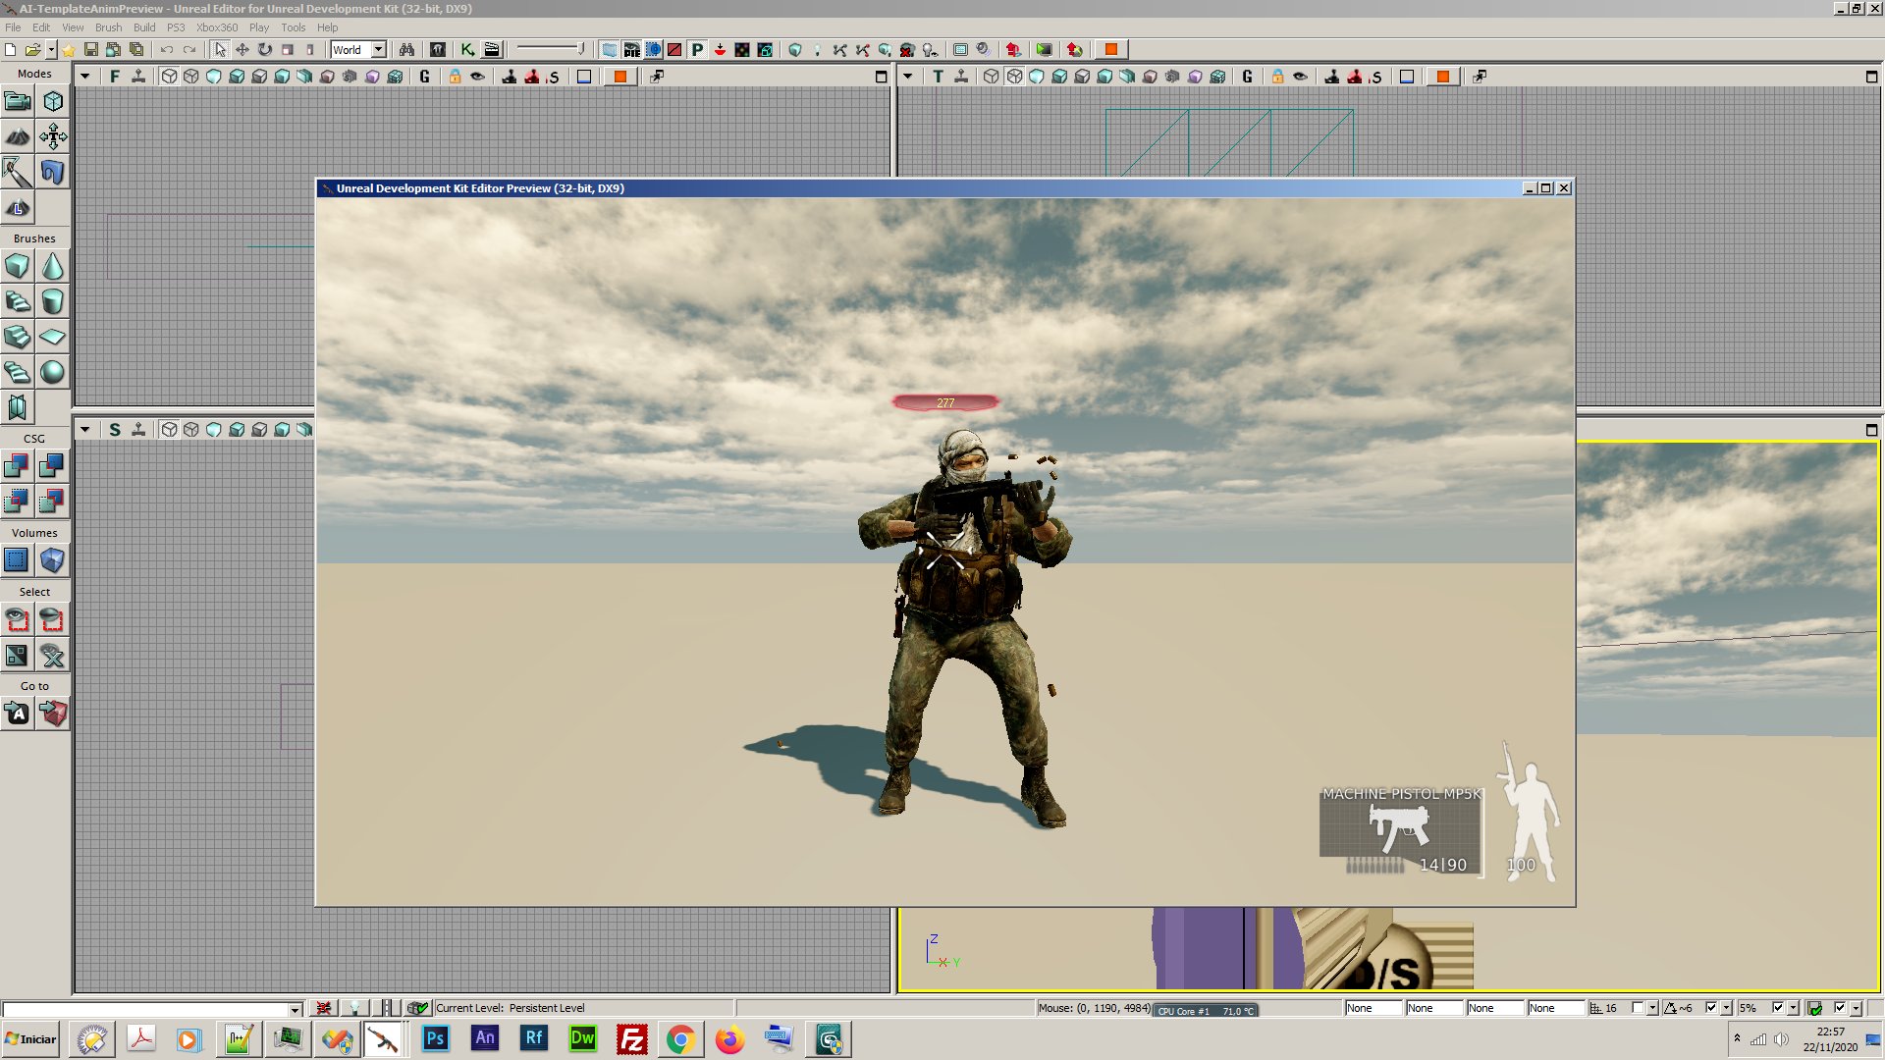
Task: Toggle lock selected actors in top-left viewport
Action: click(455, 77)
